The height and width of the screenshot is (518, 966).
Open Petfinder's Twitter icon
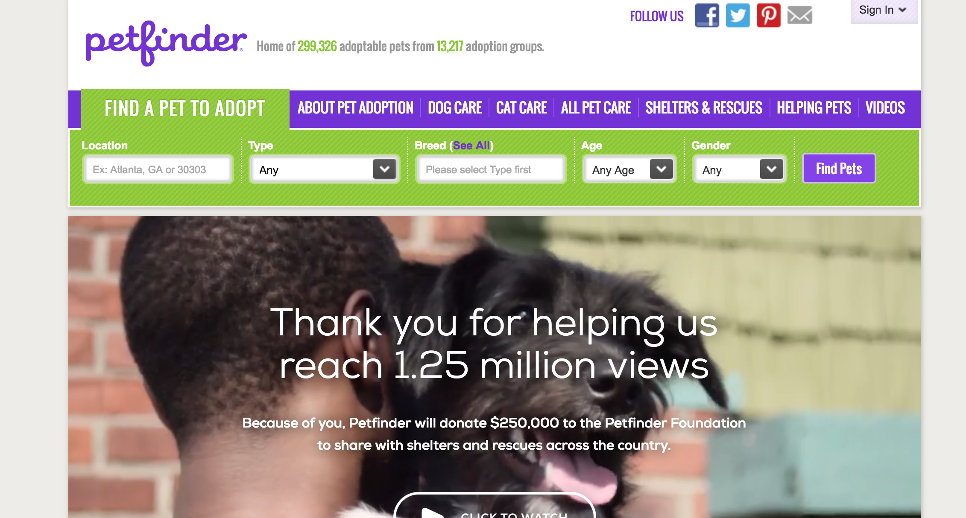coord(738,15)
